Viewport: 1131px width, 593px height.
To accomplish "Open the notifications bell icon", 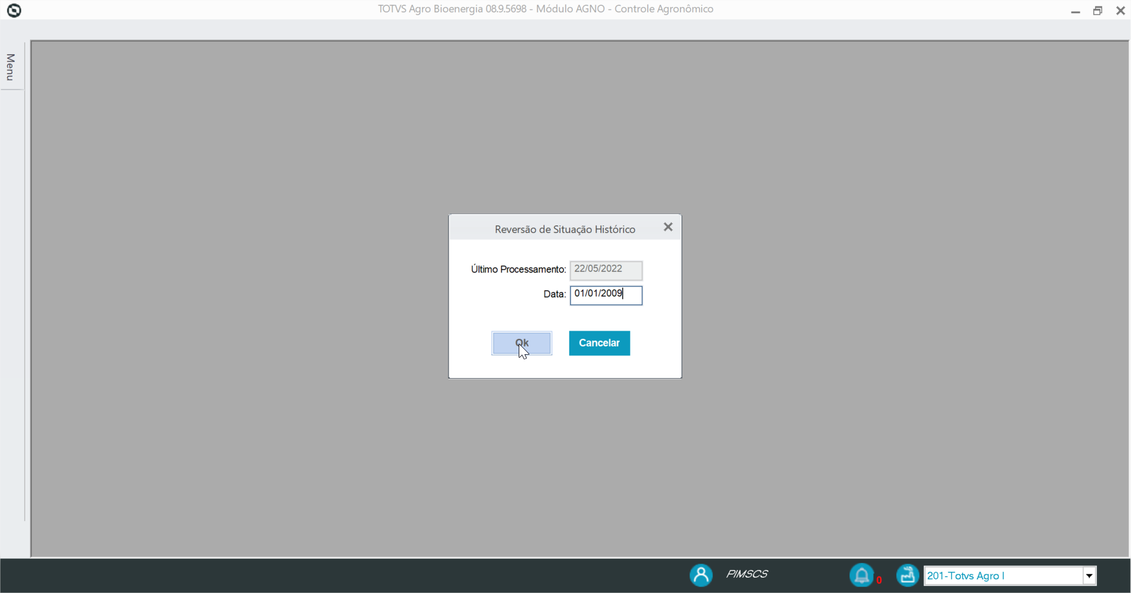I will click(x=861, y=575).
